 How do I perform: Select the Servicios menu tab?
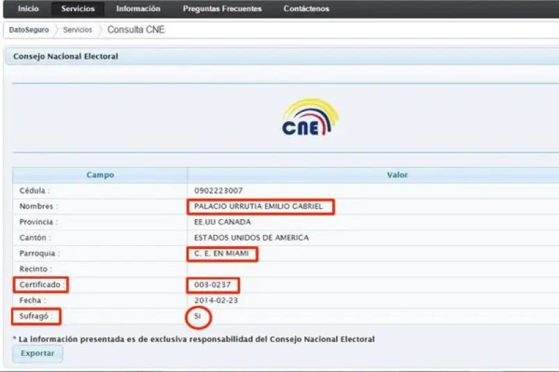click(78, 8)
